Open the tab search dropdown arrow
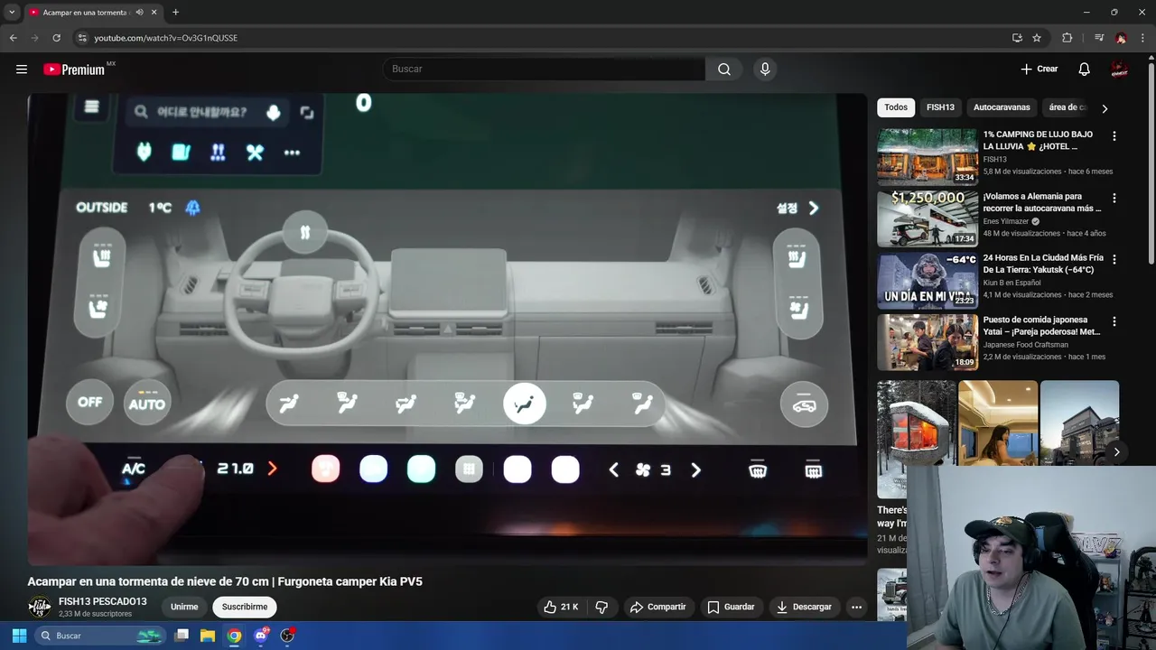Screen dimensions: 1156x650 [12, 13]
